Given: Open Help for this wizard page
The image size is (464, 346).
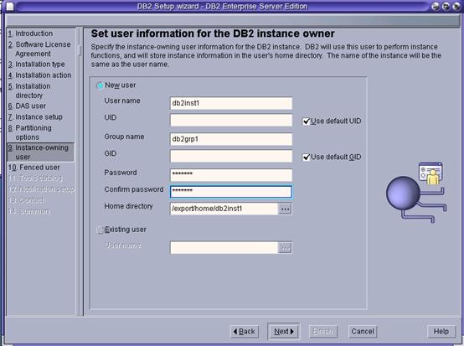Looking at the screenshot, I should (x=441, y=332).
